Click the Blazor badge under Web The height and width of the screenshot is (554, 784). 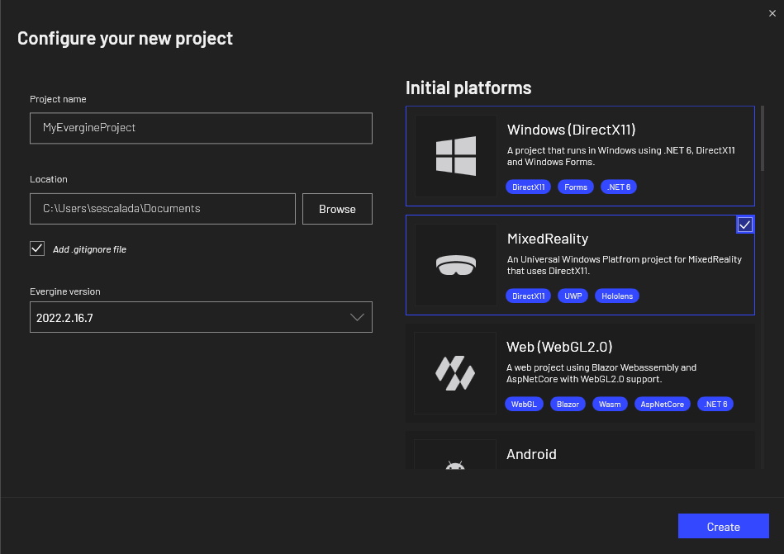[568, 404]
